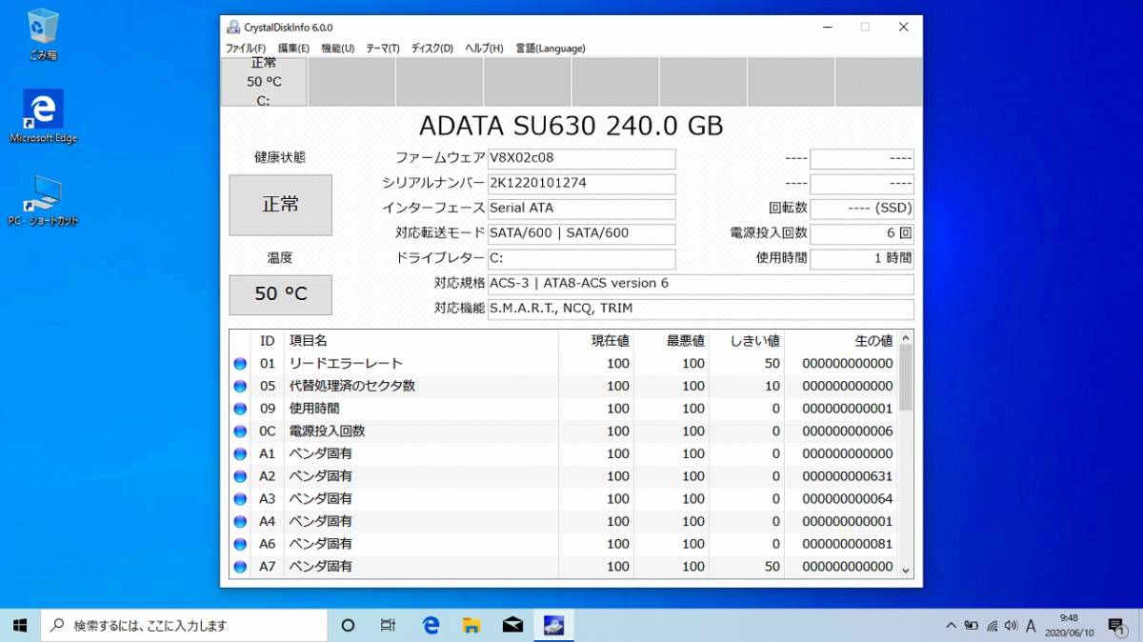Click the Serial ATA interface field
Viewport: 1143px width, 642px height.
581,209
